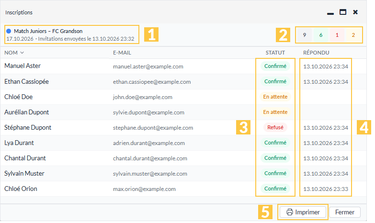Sort by the NOM column header
Image resolution: width=375 pixels, height=223 pixels.
click(x=14, y=53)
